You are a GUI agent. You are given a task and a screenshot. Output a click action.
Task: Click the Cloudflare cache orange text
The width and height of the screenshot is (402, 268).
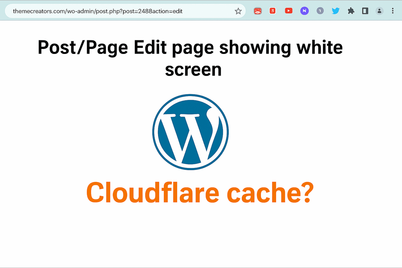click(x=200, y=192)
